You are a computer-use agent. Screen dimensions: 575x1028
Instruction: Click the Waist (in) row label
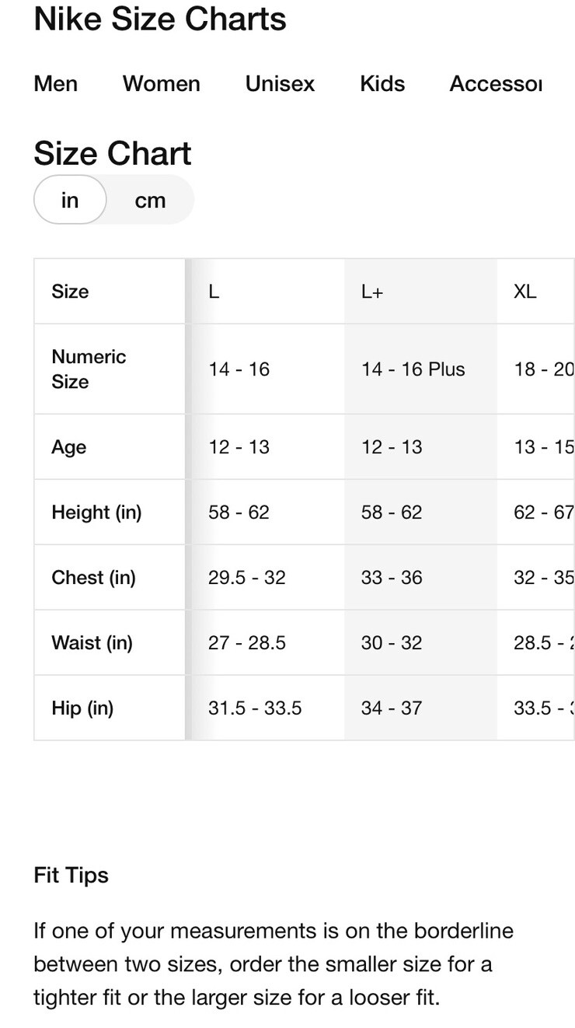pos(92,643)
